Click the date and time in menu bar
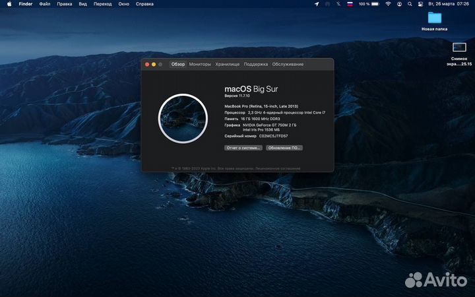The height and width of the screenshot is (297, 475). (x=449, y=4)
